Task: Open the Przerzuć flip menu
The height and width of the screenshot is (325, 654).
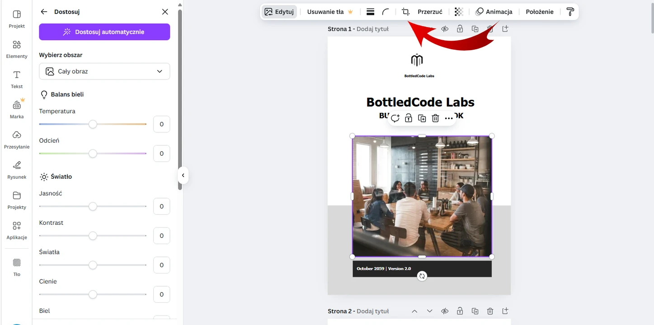Action: pos(430,12)
